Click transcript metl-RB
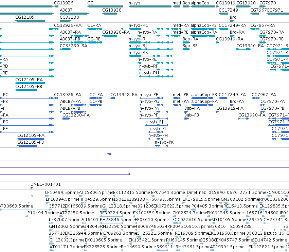The width and height of the screenshot is (289, 252). pos(180,32)
